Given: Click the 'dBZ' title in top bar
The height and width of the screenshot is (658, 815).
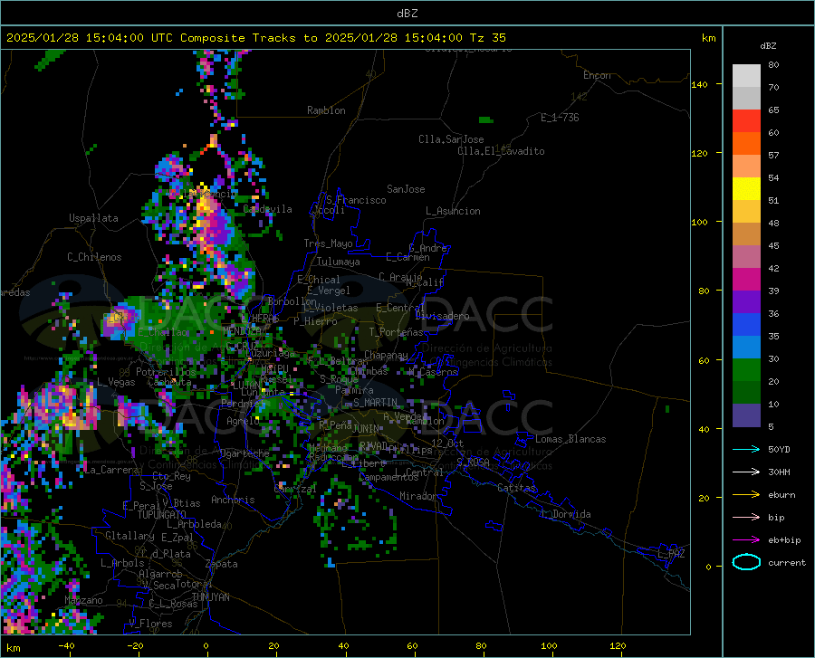Looking at the screenshot, I should 407,14.
